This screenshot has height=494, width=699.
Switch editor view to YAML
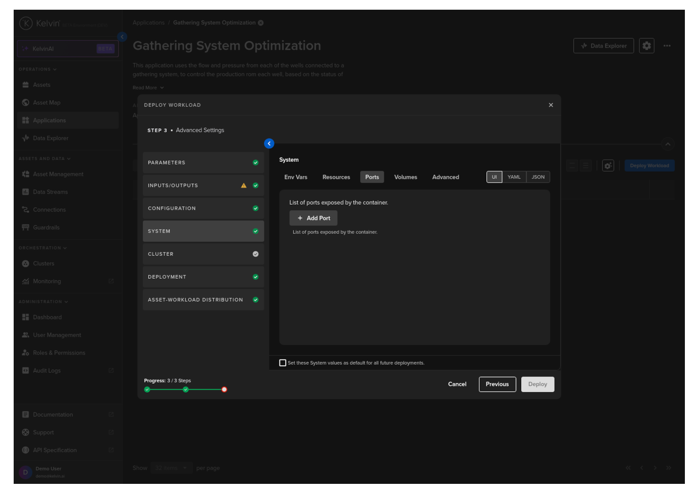(x=514, y=177)
